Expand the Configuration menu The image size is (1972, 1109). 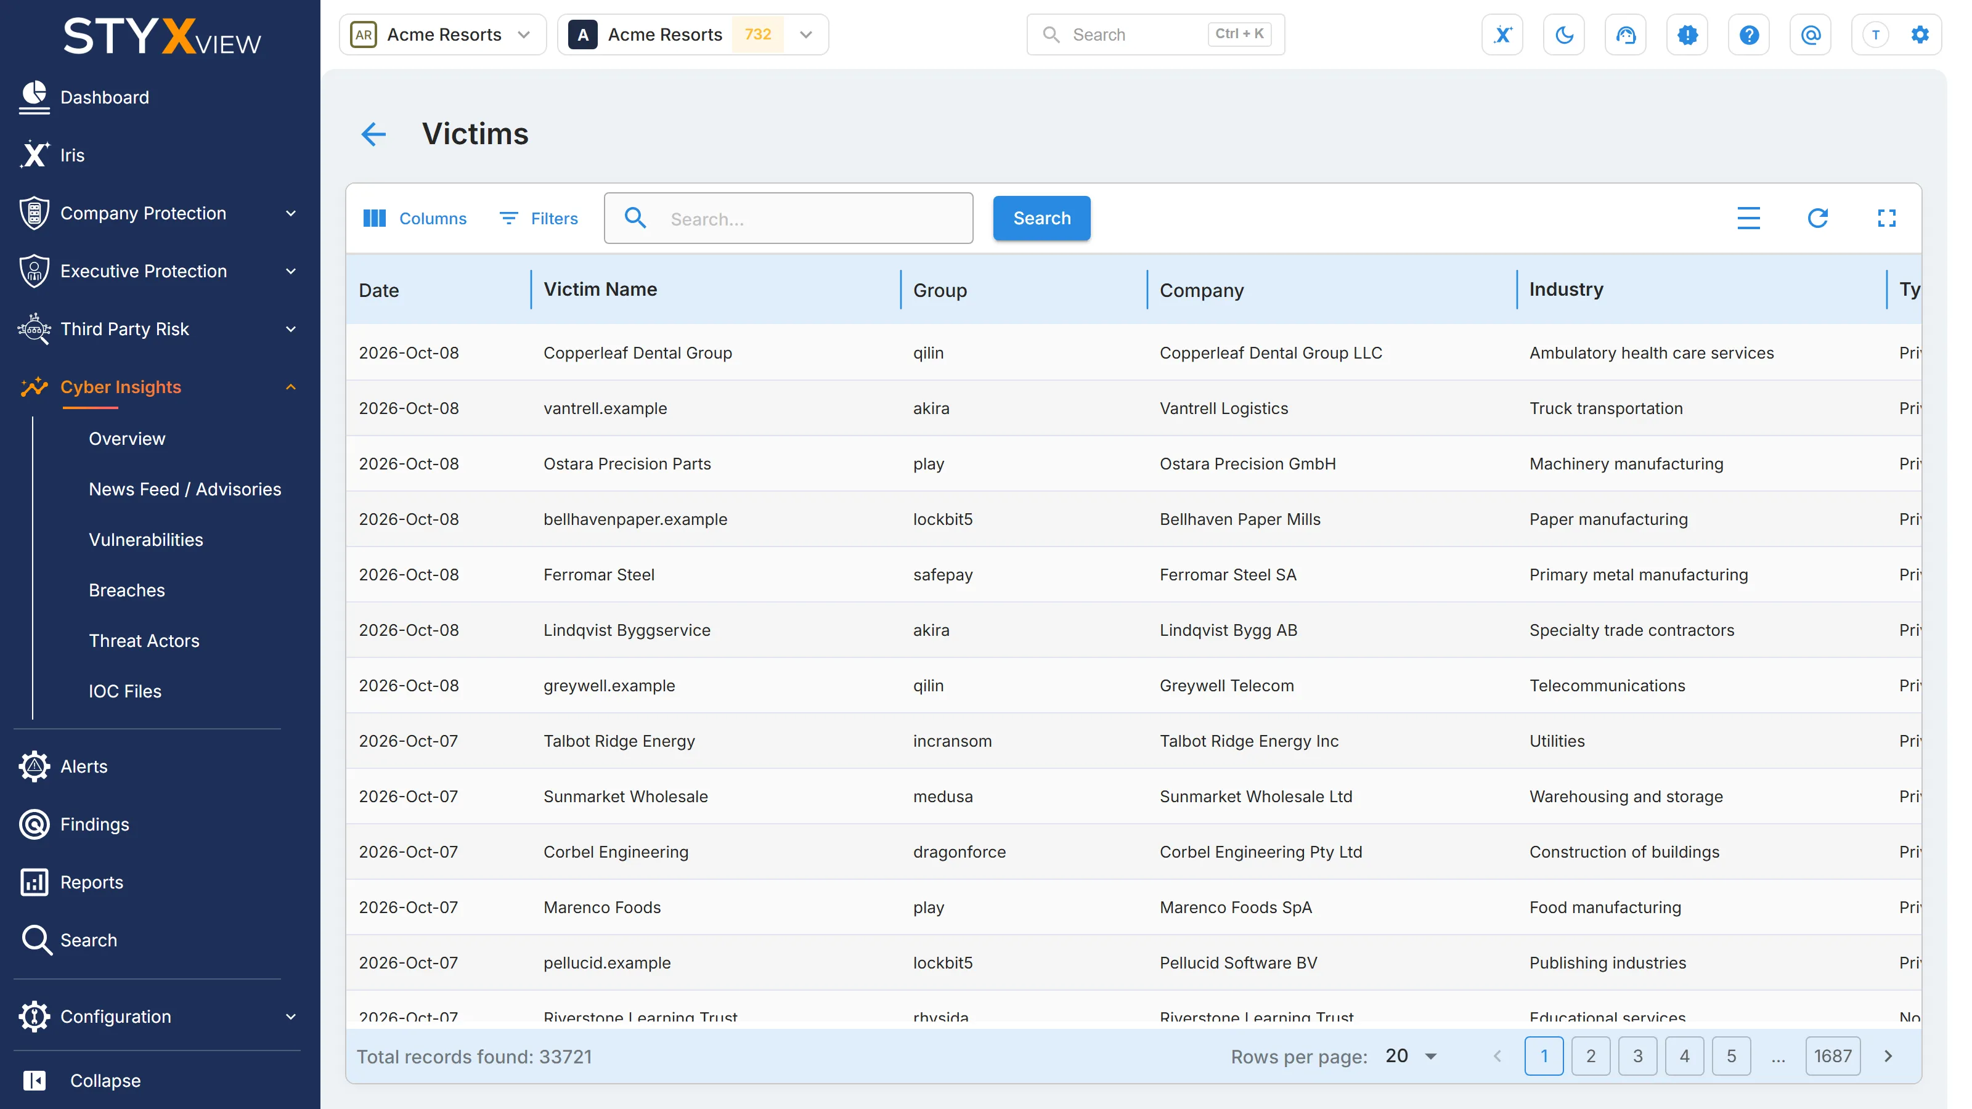point(159,1017)
